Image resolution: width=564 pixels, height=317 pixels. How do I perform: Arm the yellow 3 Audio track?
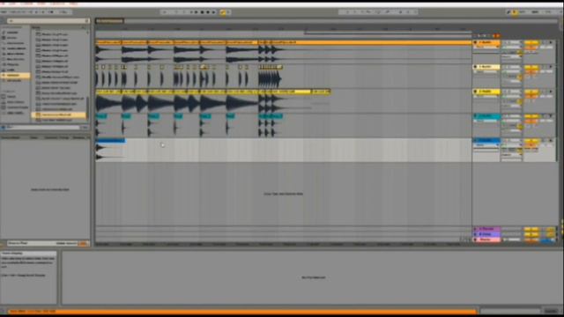(550, 92)
